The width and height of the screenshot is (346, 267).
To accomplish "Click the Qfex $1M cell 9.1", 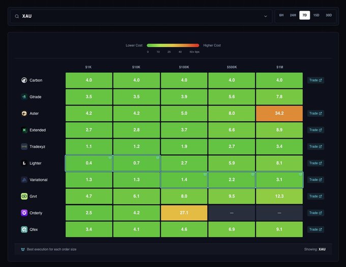I will (x=279, y=229).
